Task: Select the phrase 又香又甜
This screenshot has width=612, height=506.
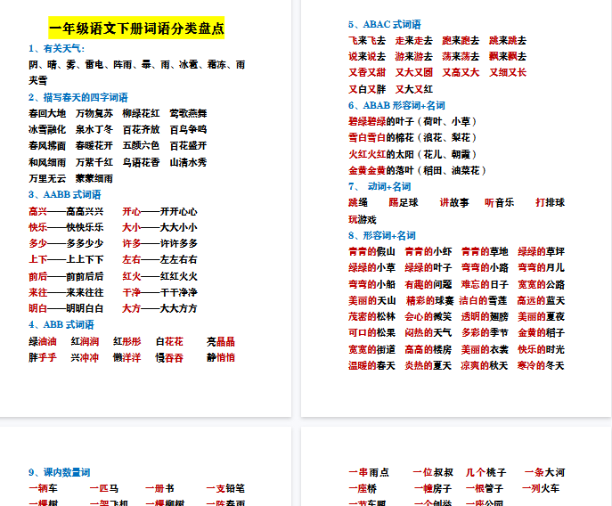Action: (366, 72)
